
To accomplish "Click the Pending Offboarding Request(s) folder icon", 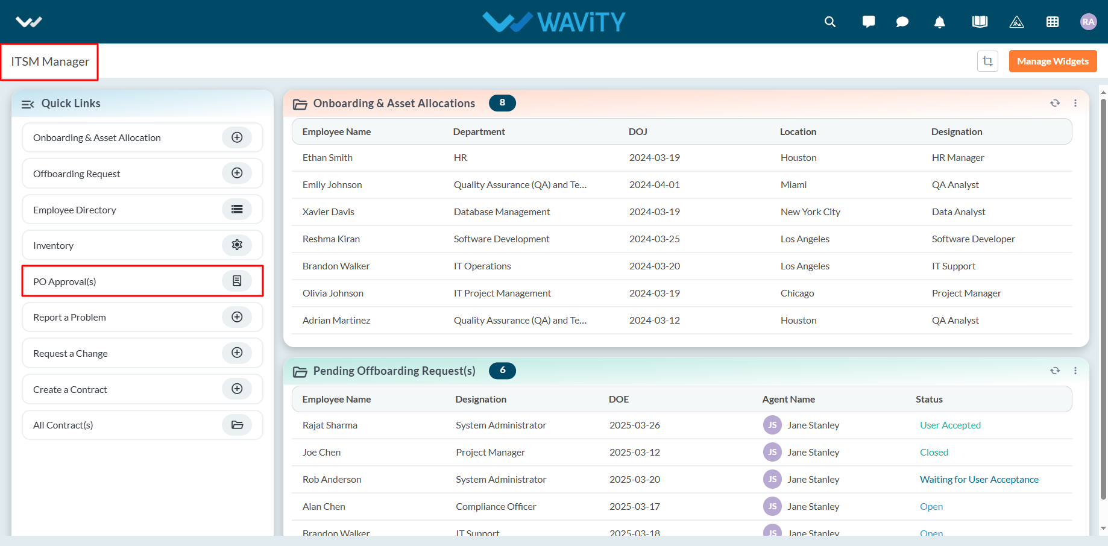I will 300,372.
